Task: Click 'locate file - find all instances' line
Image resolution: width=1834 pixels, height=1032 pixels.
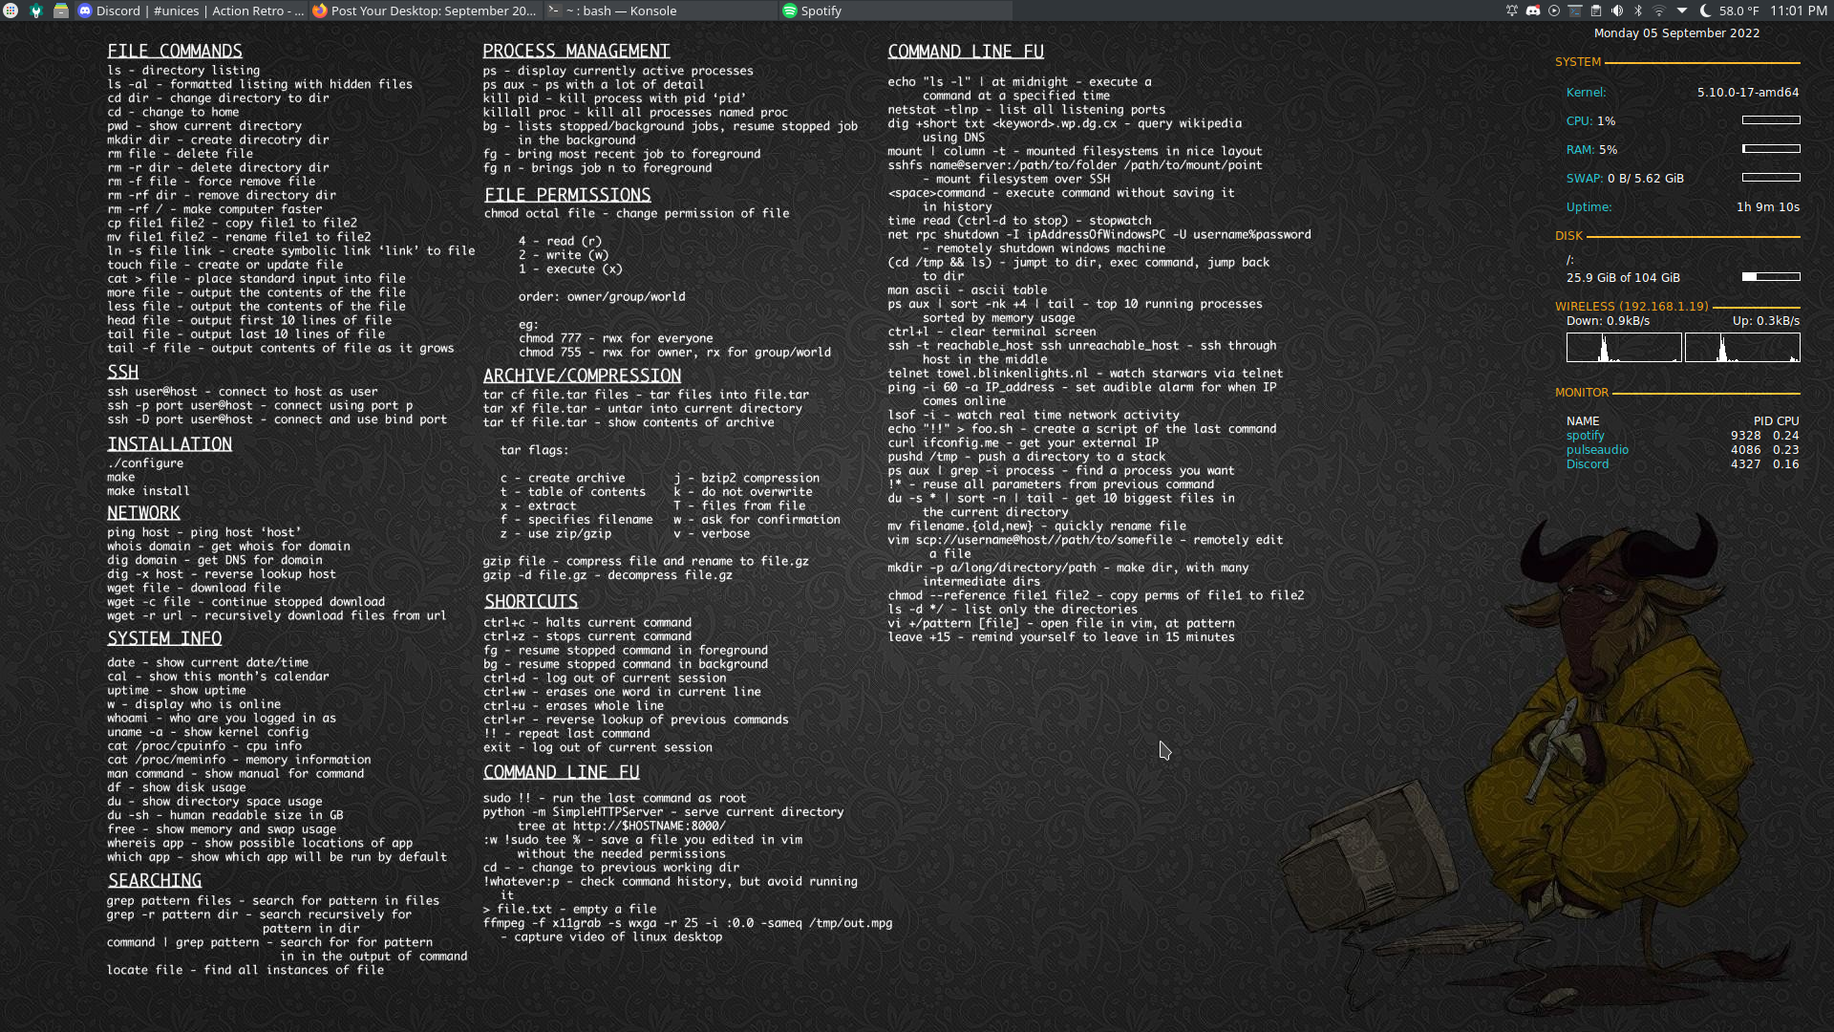Action: click(x=245, y=970)
